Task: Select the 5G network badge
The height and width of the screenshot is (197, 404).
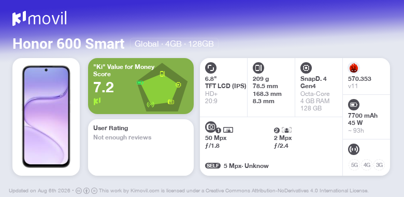Action: pos(354,165)
